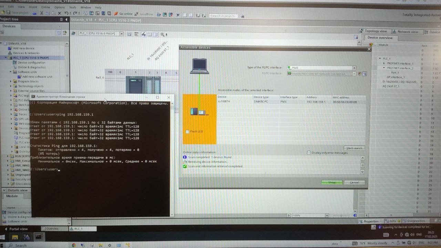The width and height of the screenshot is (441, 248).
Task: Click the Delete X toolbar icon
Action: pos(60,13)
